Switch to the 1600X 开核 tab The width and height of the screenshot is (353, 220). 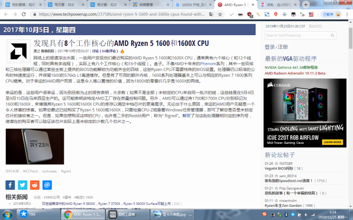pyautogui.click(x=194, y=5)
